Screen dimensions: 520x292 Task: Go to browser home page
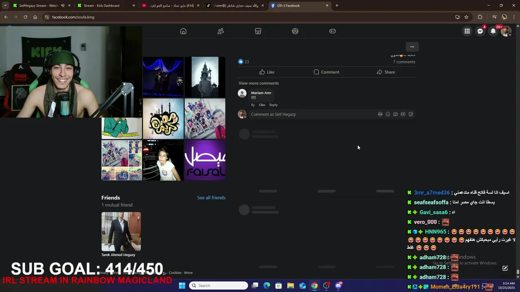coord(35,17)
